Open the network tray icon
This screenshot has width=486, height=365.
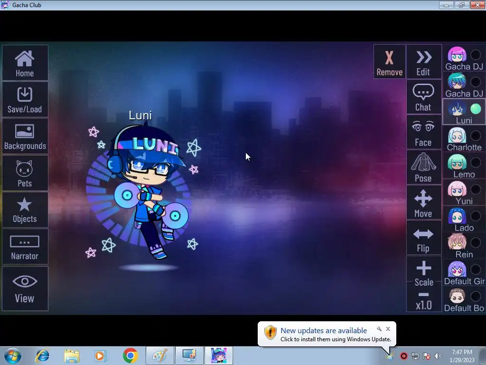415,356
